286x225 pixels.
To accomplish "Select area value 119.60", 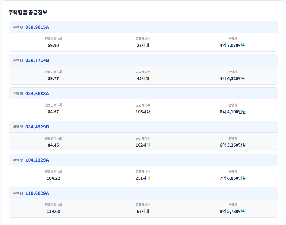I will point(53,211).
